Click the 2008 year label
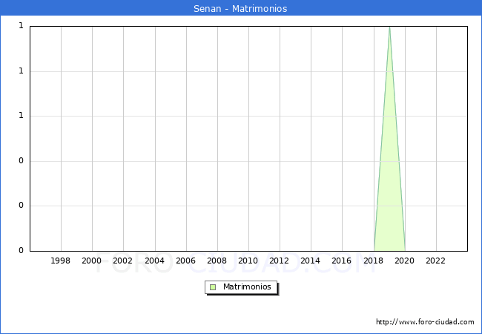This screenshot has height=334, width=482. pyautogui.click(x=217, y=261)
